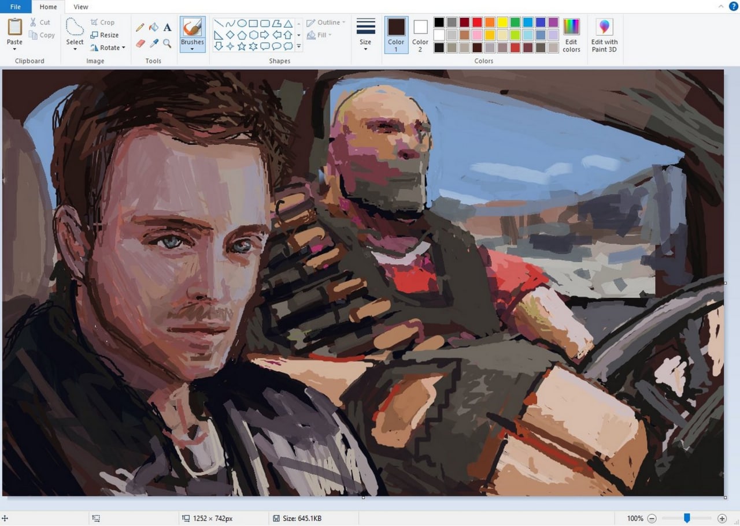
Task: Open the shape Outline dropdown
Action: click(x=326, y=23)
